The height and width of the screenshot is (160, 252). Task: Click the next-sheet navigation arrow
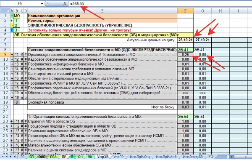(x=10, y=157)
